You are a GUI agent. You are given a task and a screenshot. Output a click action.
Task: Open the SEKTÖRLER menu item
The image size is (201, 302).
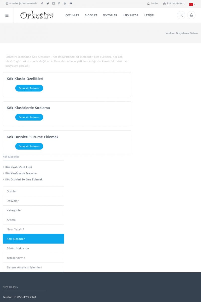coord(110,15)
